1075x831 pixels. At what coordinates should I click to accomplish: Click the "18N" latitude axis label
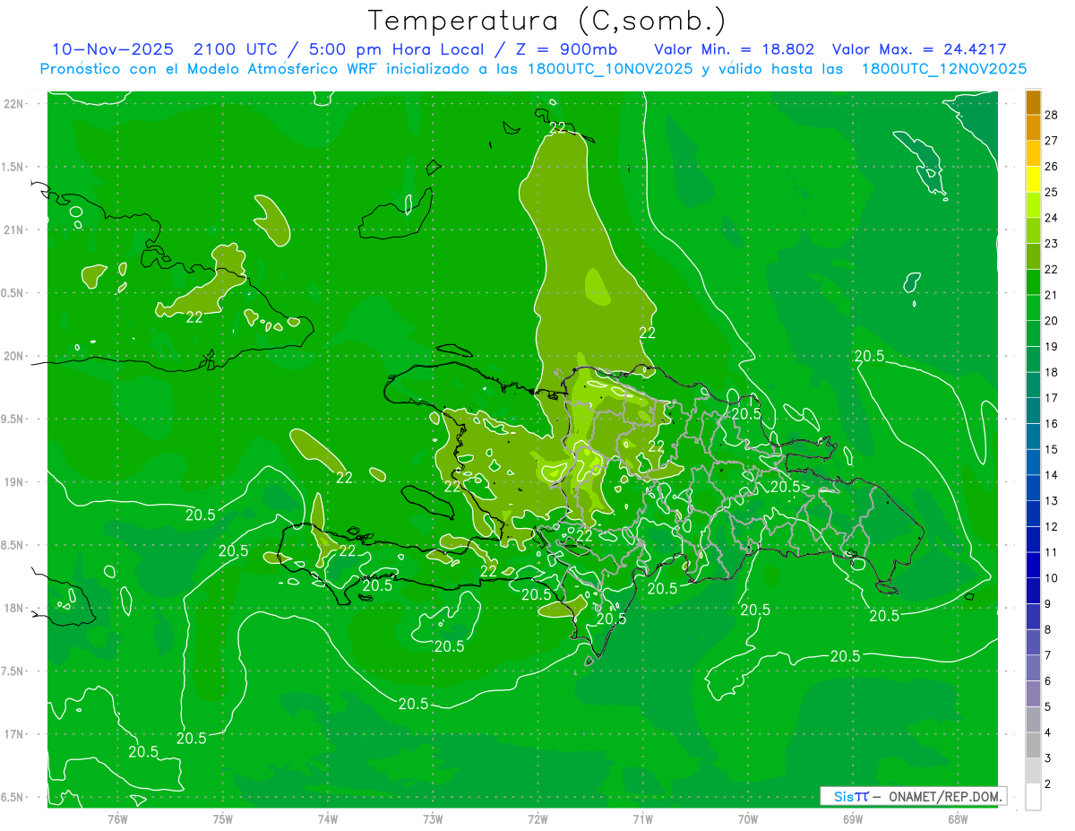point(15,608)
